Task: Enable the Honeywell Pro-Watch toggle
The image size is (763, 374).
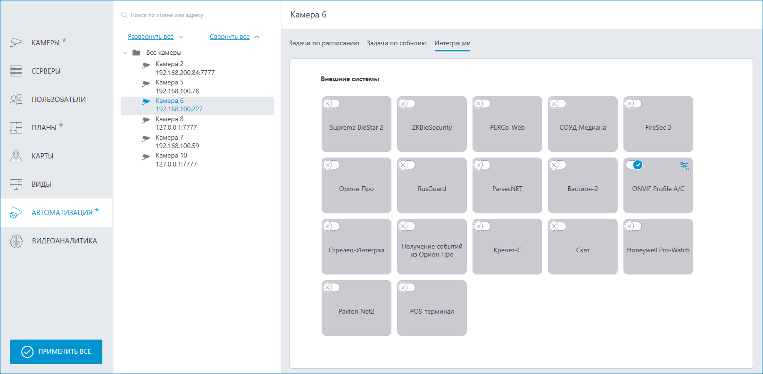Action: point(633,226)
